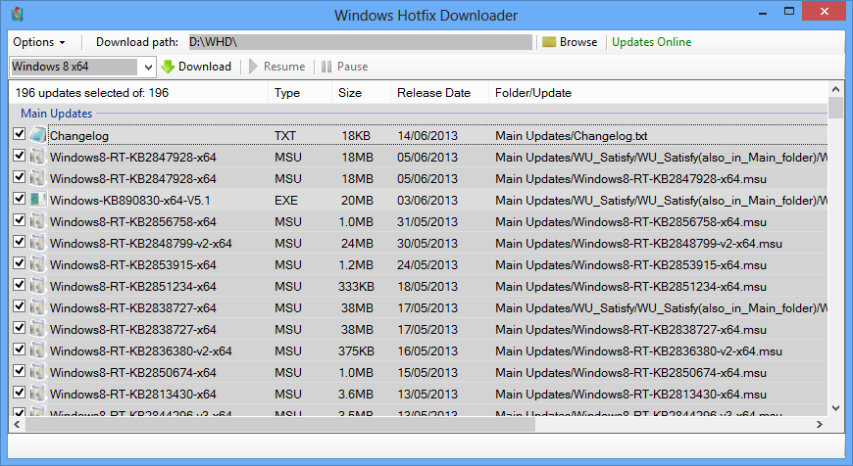Click the MSU icon for KB2848799-v2

tap(38, 243)
